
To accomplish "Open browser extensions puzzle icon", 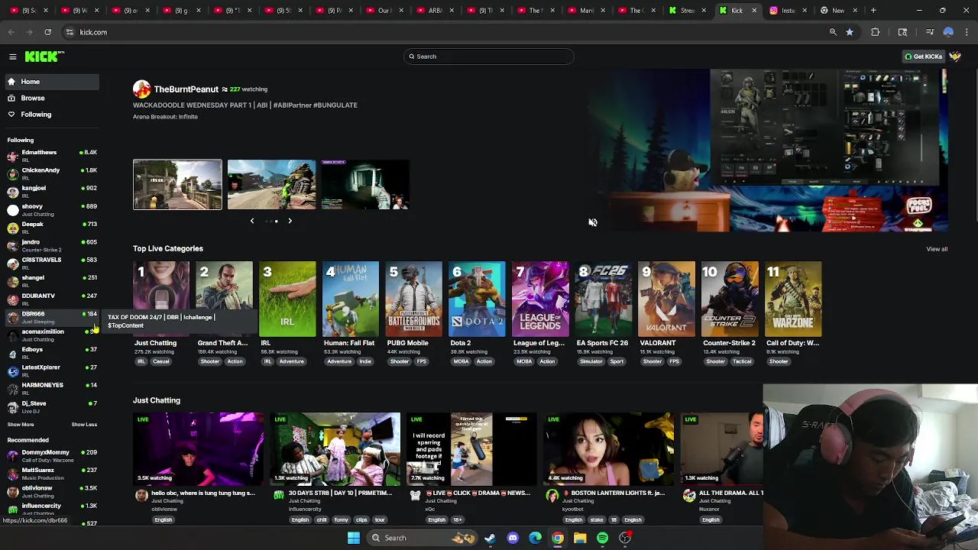I will point(876,32).
